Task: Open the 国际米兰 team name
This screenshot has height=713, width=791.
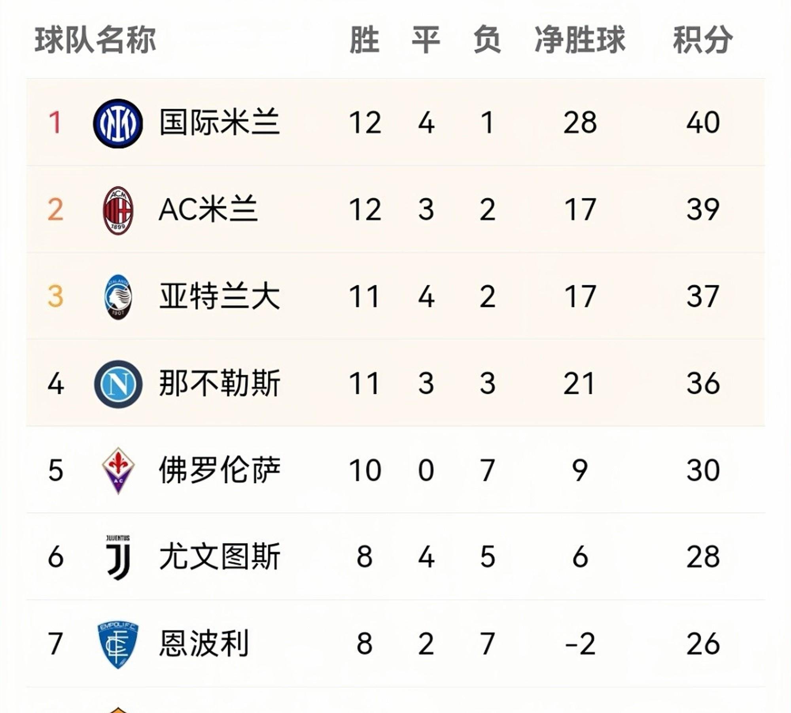Action: point(220,122)
